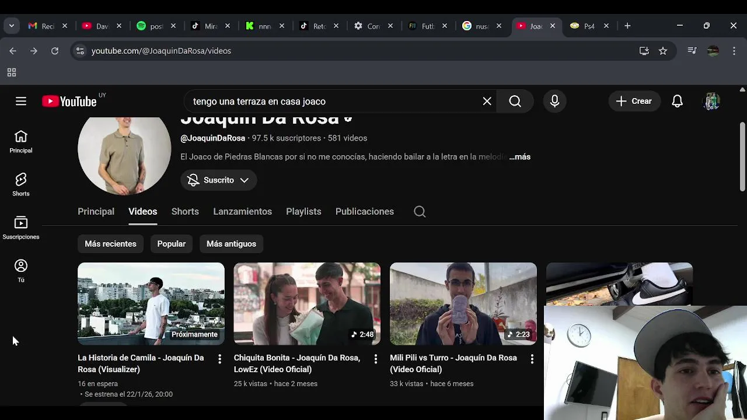Switch to the Google search browser tab
The image size is (747, 420).
point(476,26)
